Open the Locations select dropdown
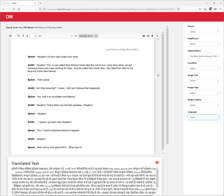The width and height of the screenshot is (224, 196). 203,68
